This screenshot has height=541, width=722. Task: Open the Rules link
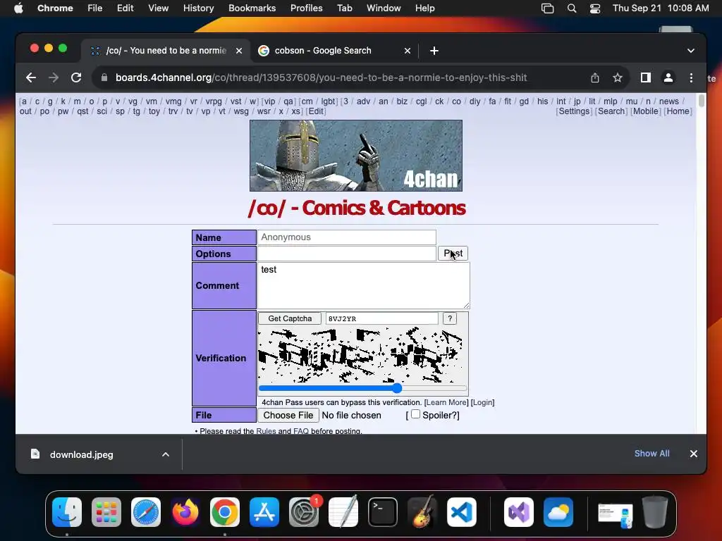tap(266, 431)
